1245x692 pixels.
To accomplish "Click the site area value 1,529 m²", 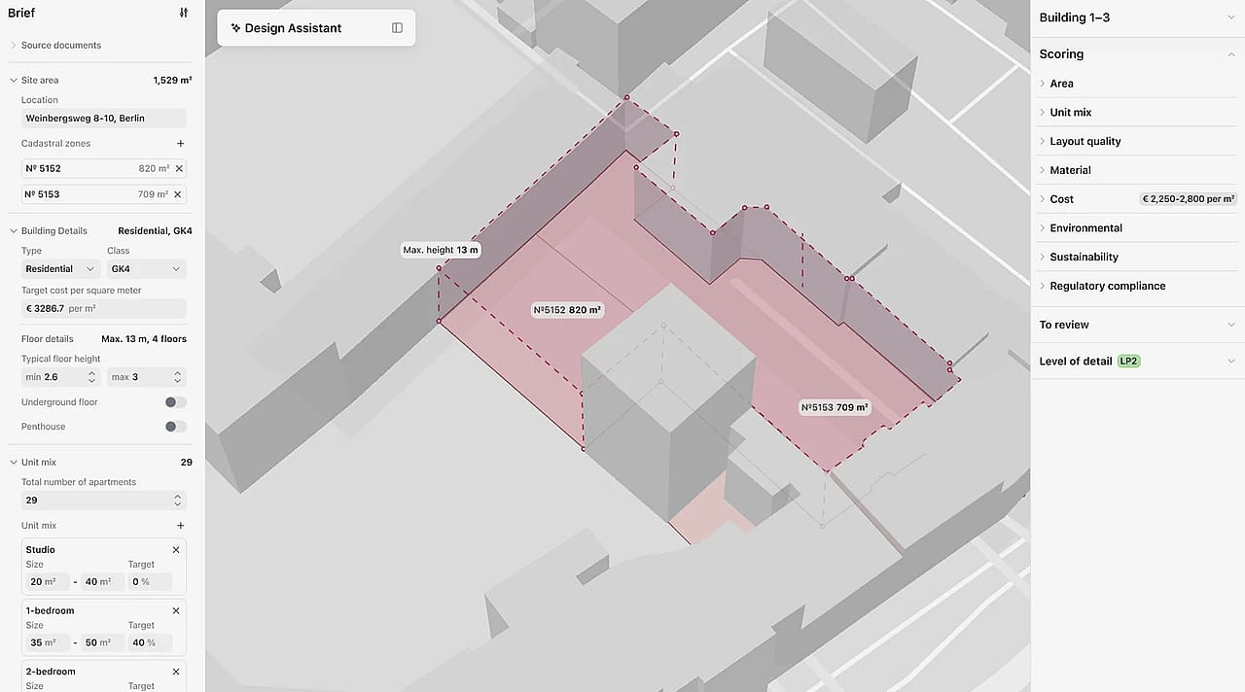I will [x=172, y=81].
